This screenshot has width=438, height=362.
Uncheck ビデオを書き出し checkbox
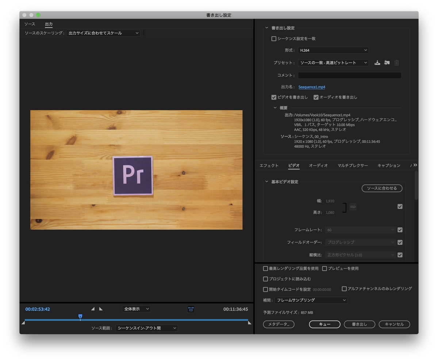274,97
